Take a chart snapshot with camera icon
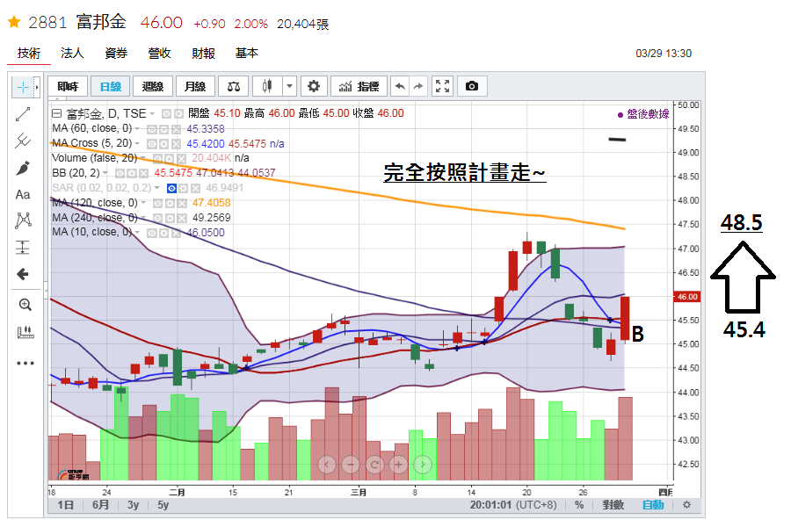 tap(472, 86)
